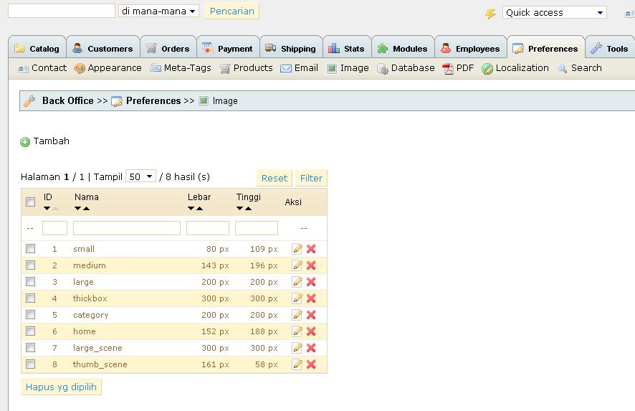The image size is (635, 411).
Task: Delete the large row red X icon
Action: tap(311, 282)
